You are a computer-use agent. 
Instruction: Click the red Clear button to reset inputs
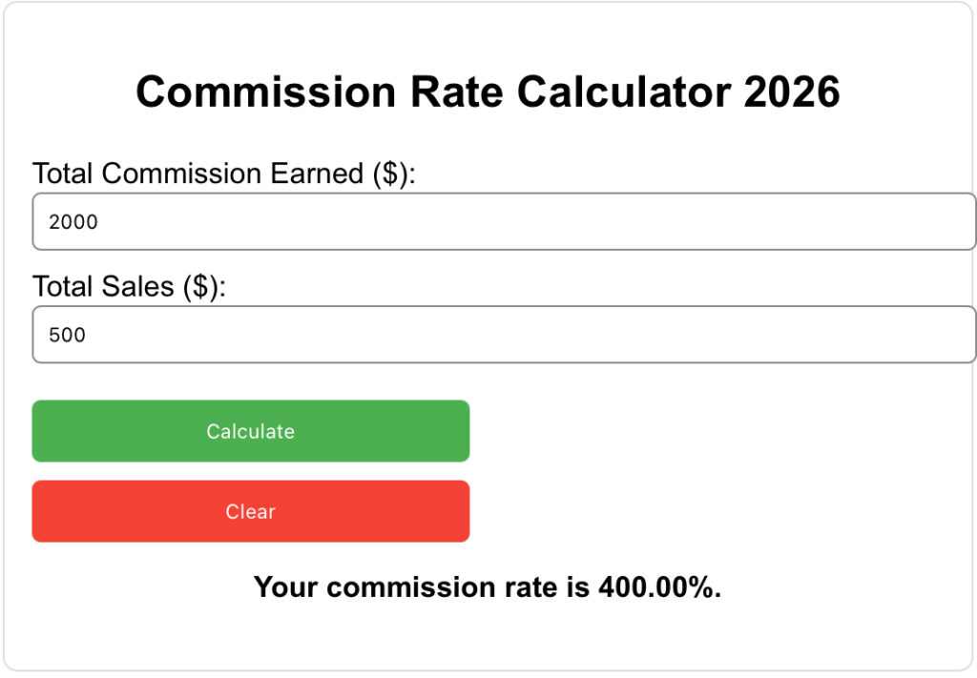tap(250, 511)
